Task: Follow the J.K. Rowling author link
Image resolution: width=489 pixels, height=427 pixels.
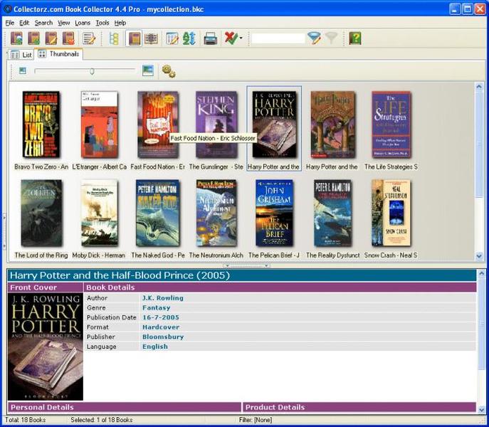Action: (163, 298)
